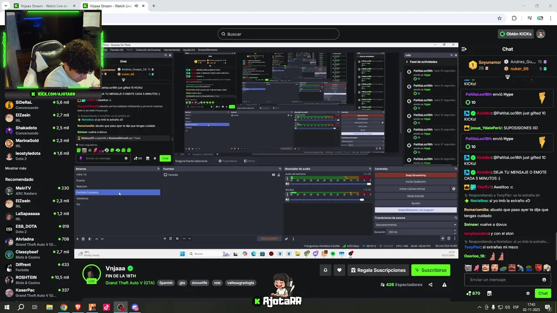
Task: Select the Pantalla Completa scene
Action: [x=118, y=192]
